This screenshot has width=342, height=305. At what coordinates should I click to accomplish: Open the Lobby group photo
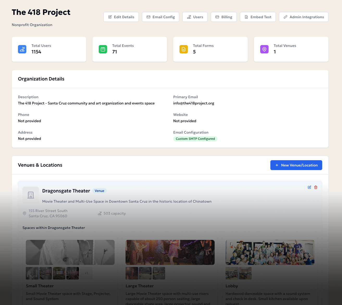pyautogui.click(x=270, y=252)
